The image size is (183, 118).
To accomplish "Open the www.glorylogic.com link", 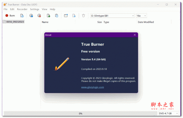I will 92,87.
